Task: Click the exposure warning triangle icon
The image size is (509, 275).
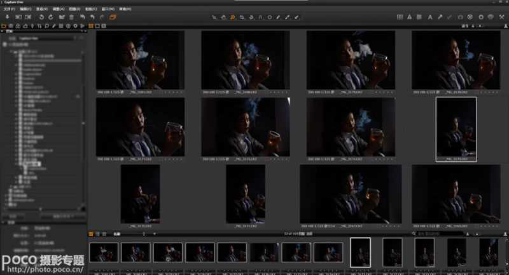Action: coord(409,17)
